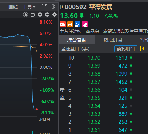148x134 pixels.
Task: Click sell level 8 price 13.68
Action: [94, 74]
